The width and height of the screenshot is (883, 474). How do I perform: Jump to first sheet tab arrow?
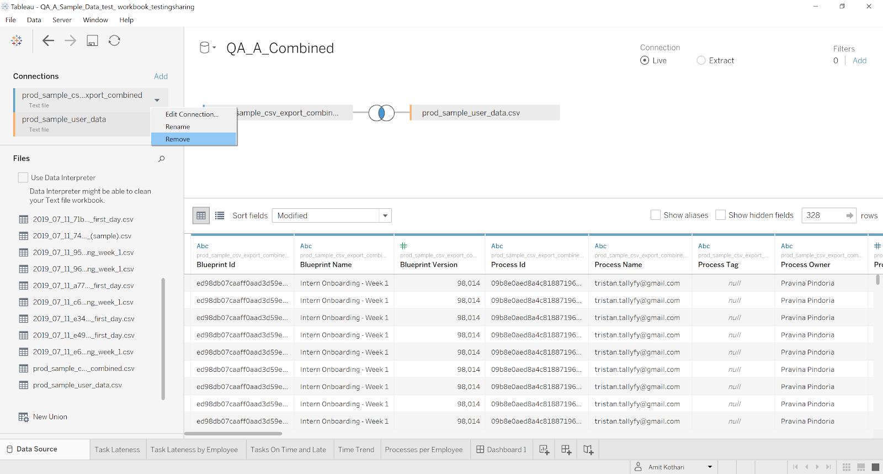point(795,467)
